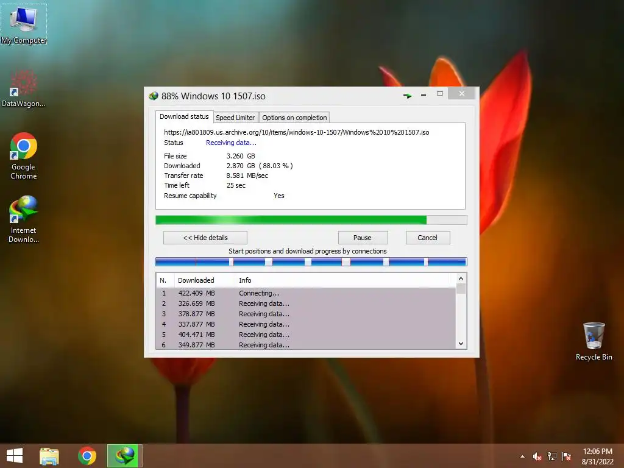This screenshot has width=624, height=468.
Task: Click the Receiving data... status text
Action: pyautogui.click(x=231, y=143)
